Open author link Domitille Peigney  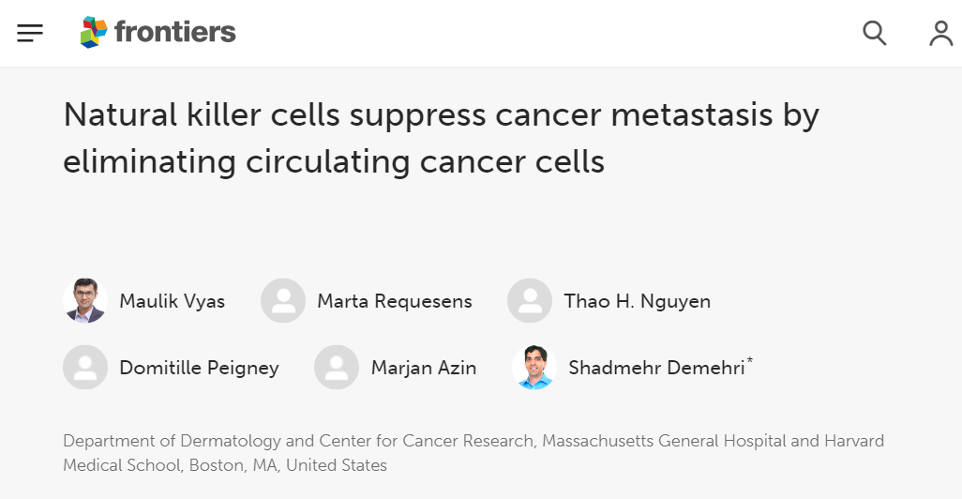point(199,369)
